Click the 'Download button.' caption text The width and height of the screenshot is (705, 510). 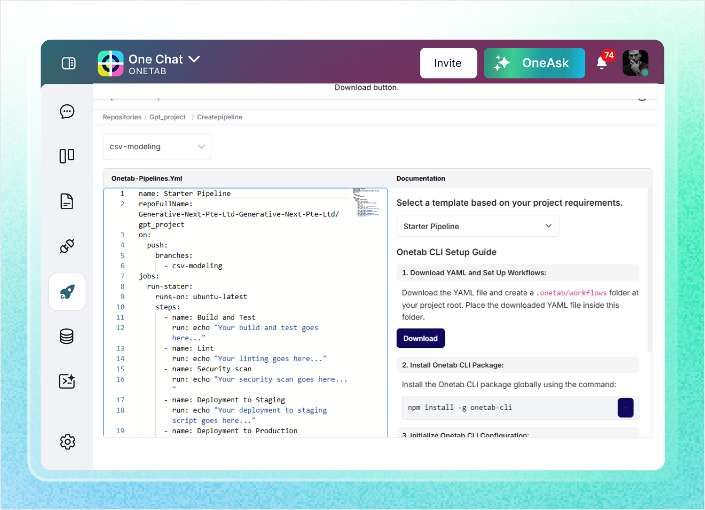367,87
